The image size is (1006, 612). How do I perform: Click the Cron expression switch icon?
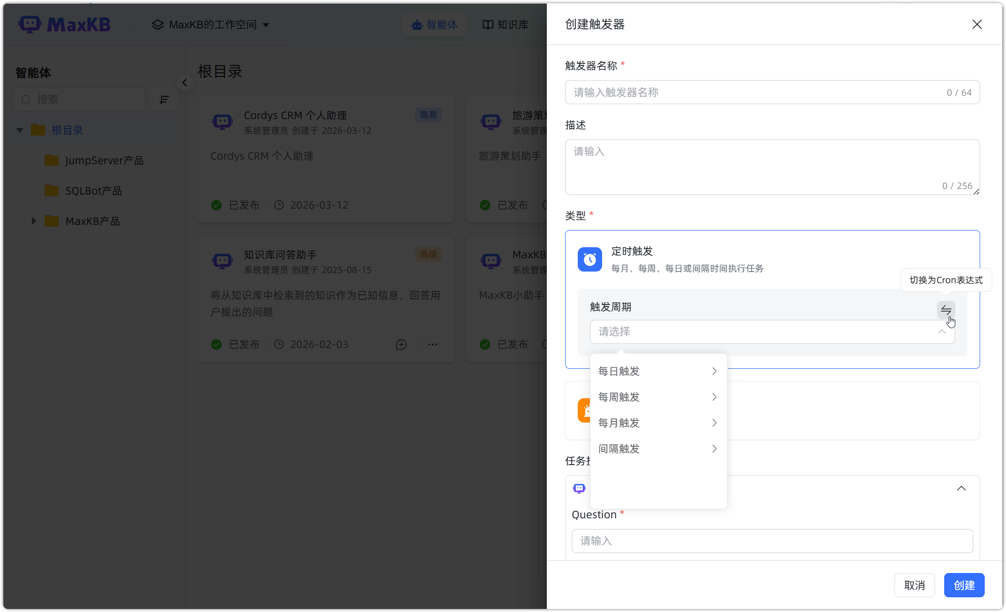[x=946, y=310]
